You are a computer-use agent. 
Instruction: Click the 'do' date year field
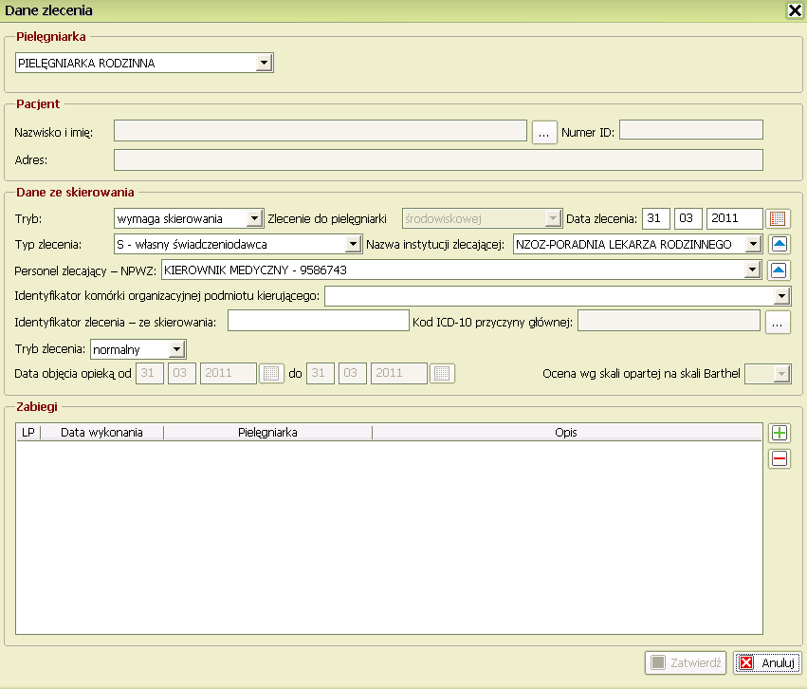(399, 373)
